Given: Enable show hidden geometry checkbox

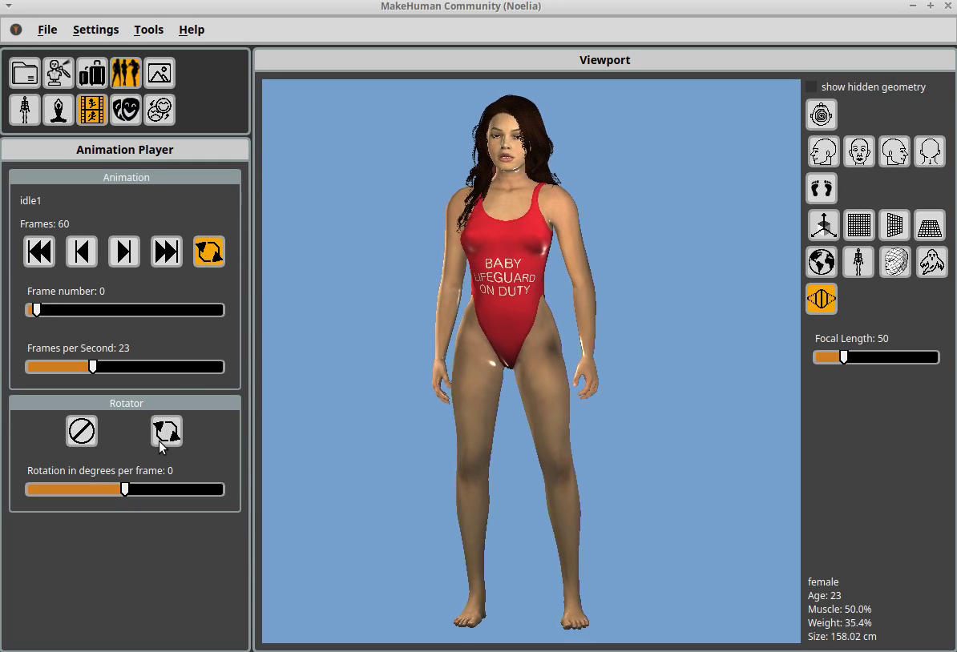Looking at the screenshot, I should (811, 87).
